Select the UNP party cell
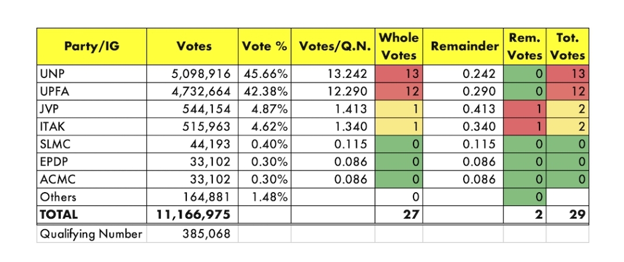 click(91, 74)
